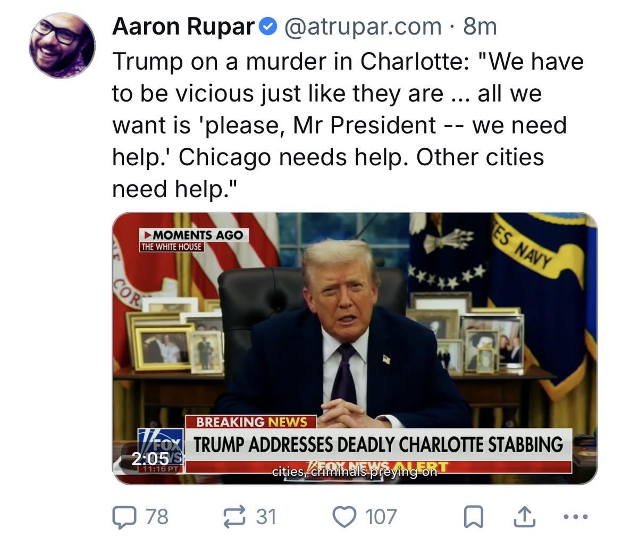The height and width of the screenshot is (539, 622).
Task: Like the post with the heart icon
Action: [344, 517]
